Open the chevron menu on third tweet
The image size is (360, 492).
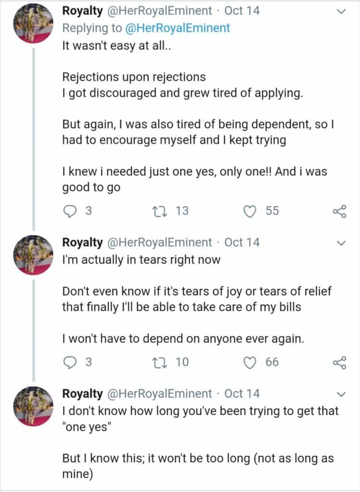[x=342, y=394]
